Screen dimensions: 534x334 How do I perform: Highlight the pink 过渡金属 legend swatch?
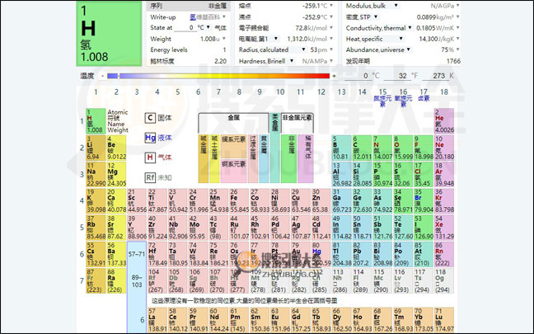[x=253, y=159]
